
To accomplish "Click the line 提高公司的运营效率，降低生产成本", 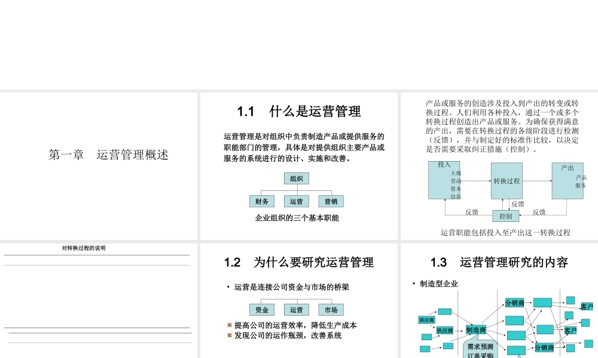I will [x=295, y=325].
